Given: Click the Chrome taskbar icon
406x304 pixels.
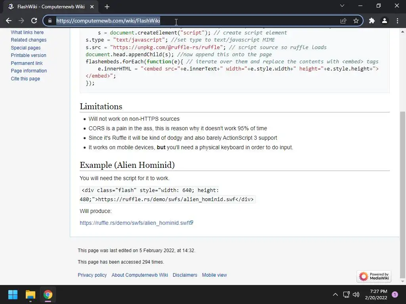Looking at the screenshot, I should [x=48, y=294].
